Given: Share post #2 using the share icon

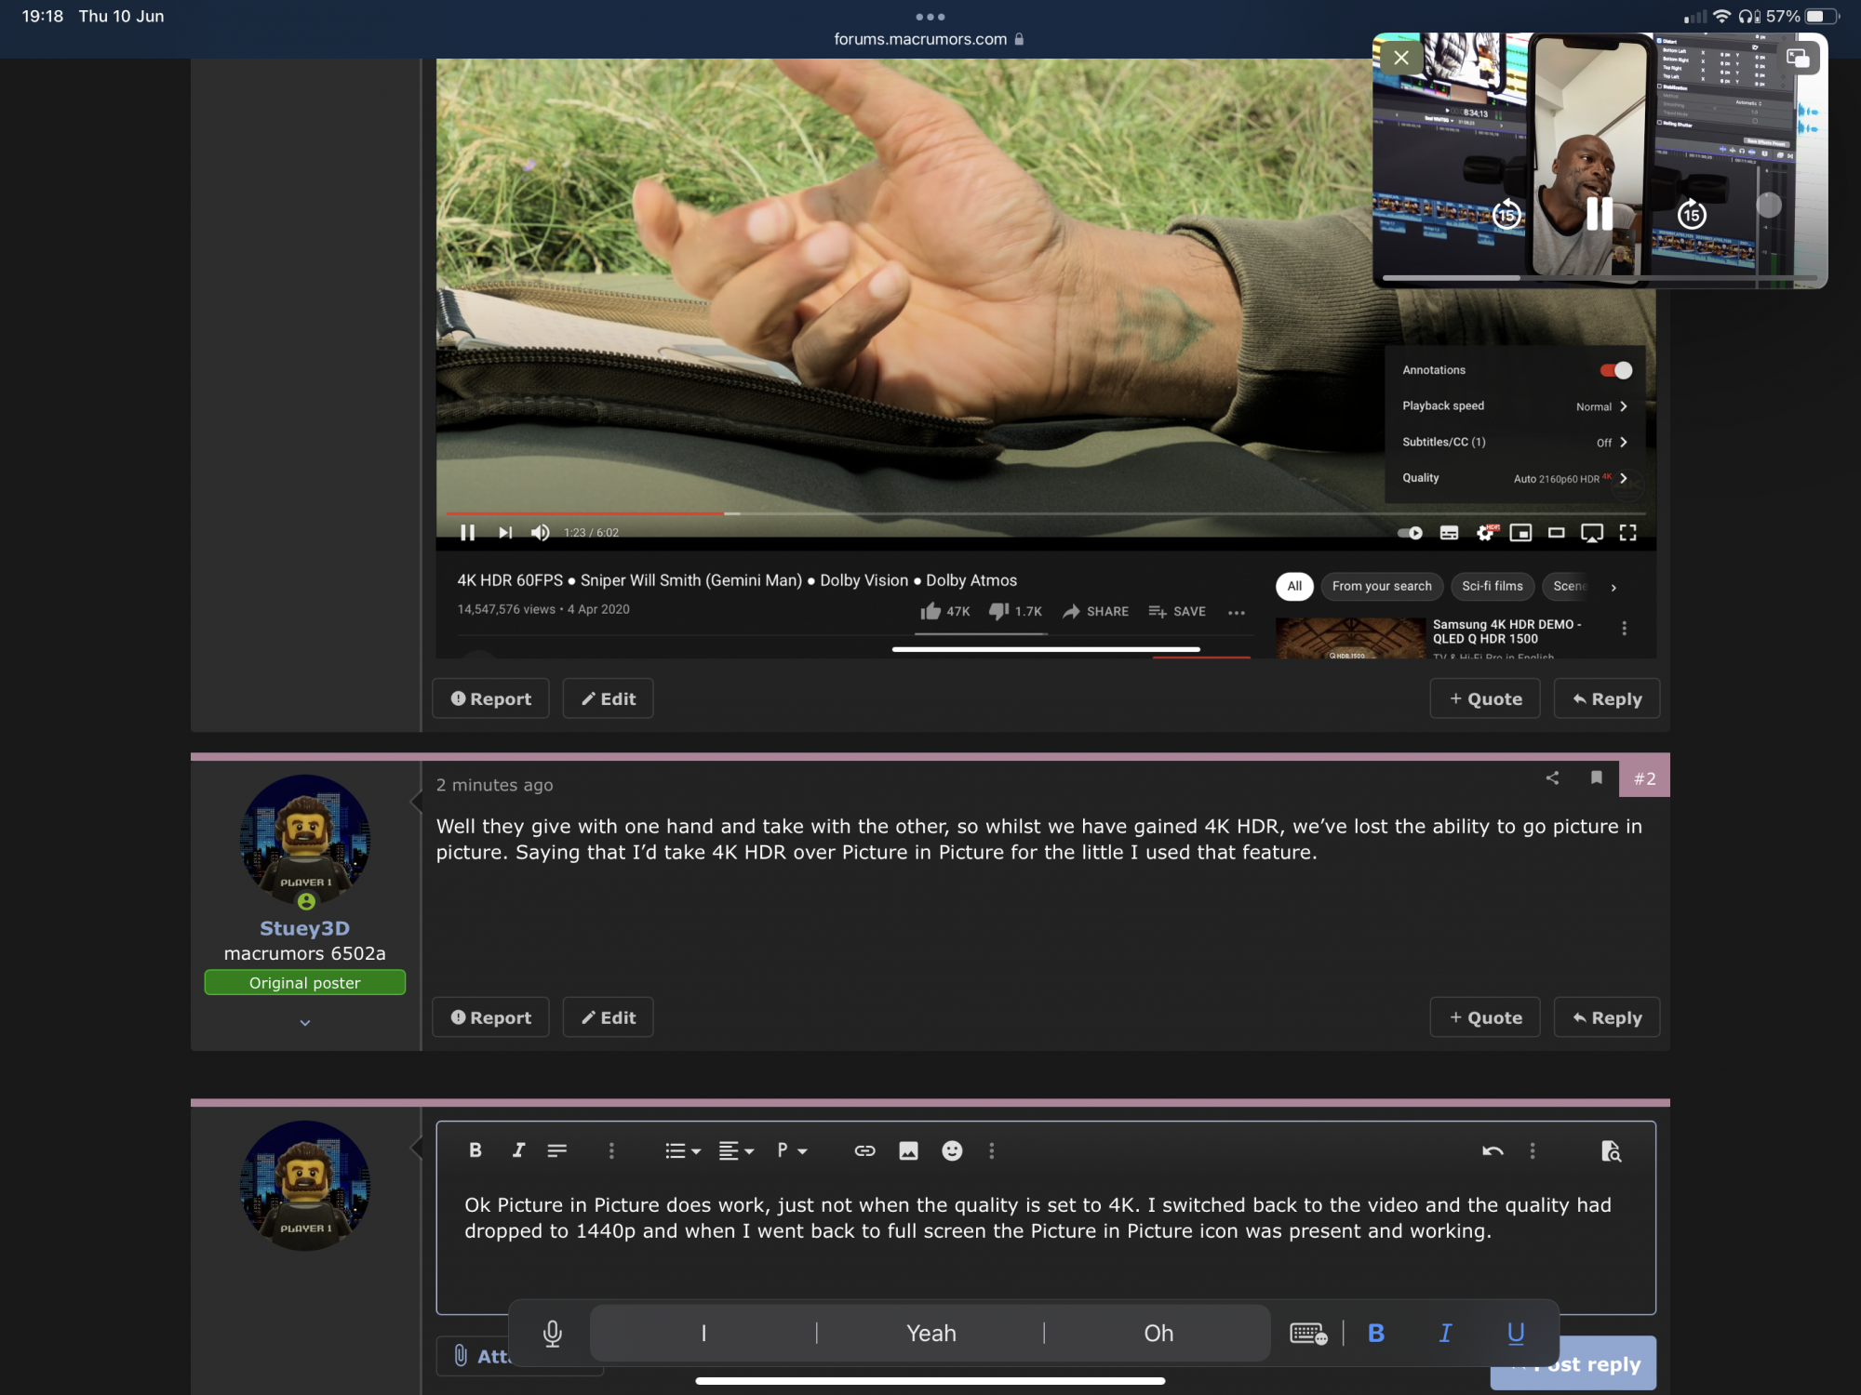Looking at the screenshot, I should click(1552, 777).
